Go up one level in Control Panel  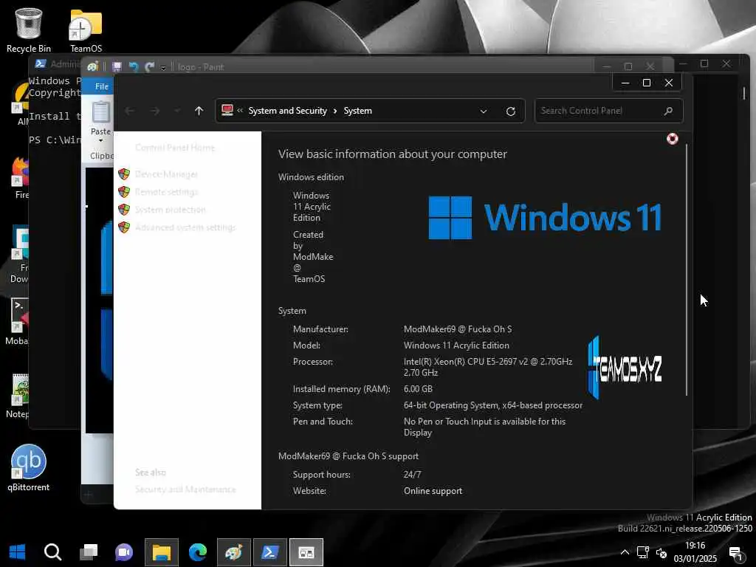pyautogui.click(x=199, y=111)
